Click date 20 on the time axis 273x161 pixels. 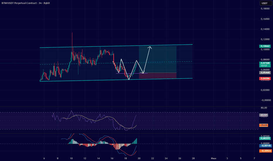(139, 158)
